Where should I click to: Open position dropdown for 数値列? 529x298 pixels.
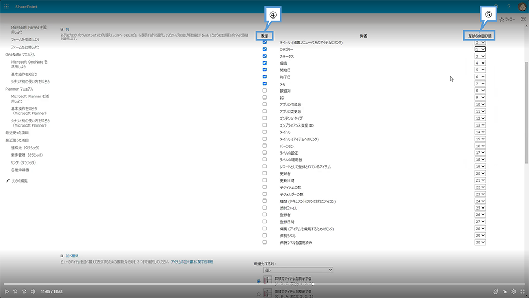click(x=480, y=91)
